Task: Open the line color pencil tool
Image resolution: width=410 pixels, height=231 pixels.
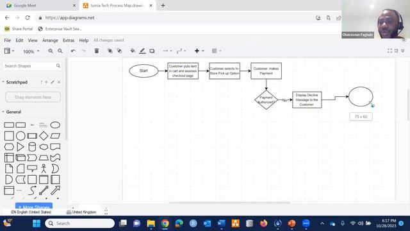Action: 142,51
